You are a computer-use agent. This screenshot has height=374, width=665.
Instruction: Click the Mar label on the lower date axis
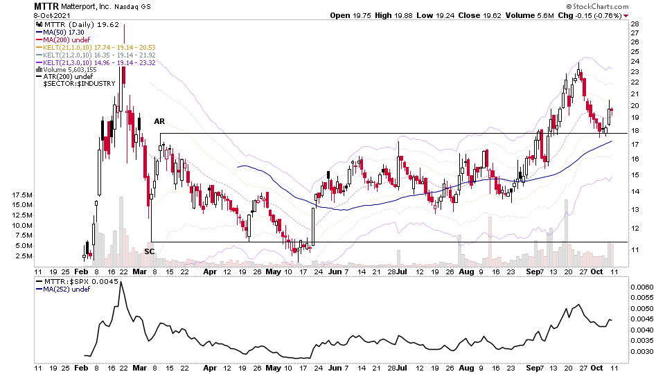point(139,368)
